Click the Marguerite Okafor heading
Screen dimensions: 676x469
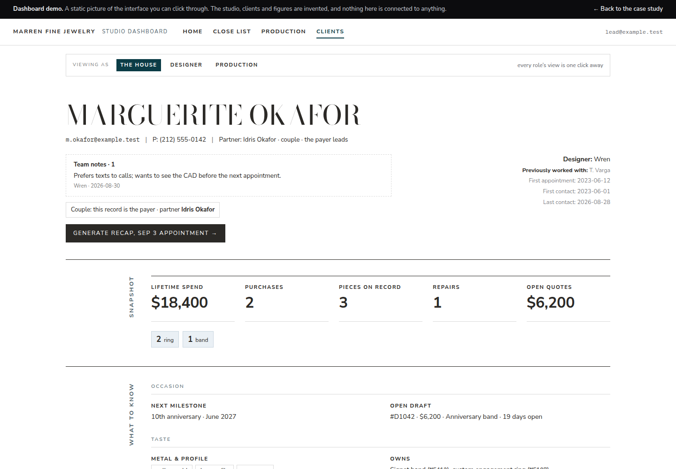click(214, 115)
